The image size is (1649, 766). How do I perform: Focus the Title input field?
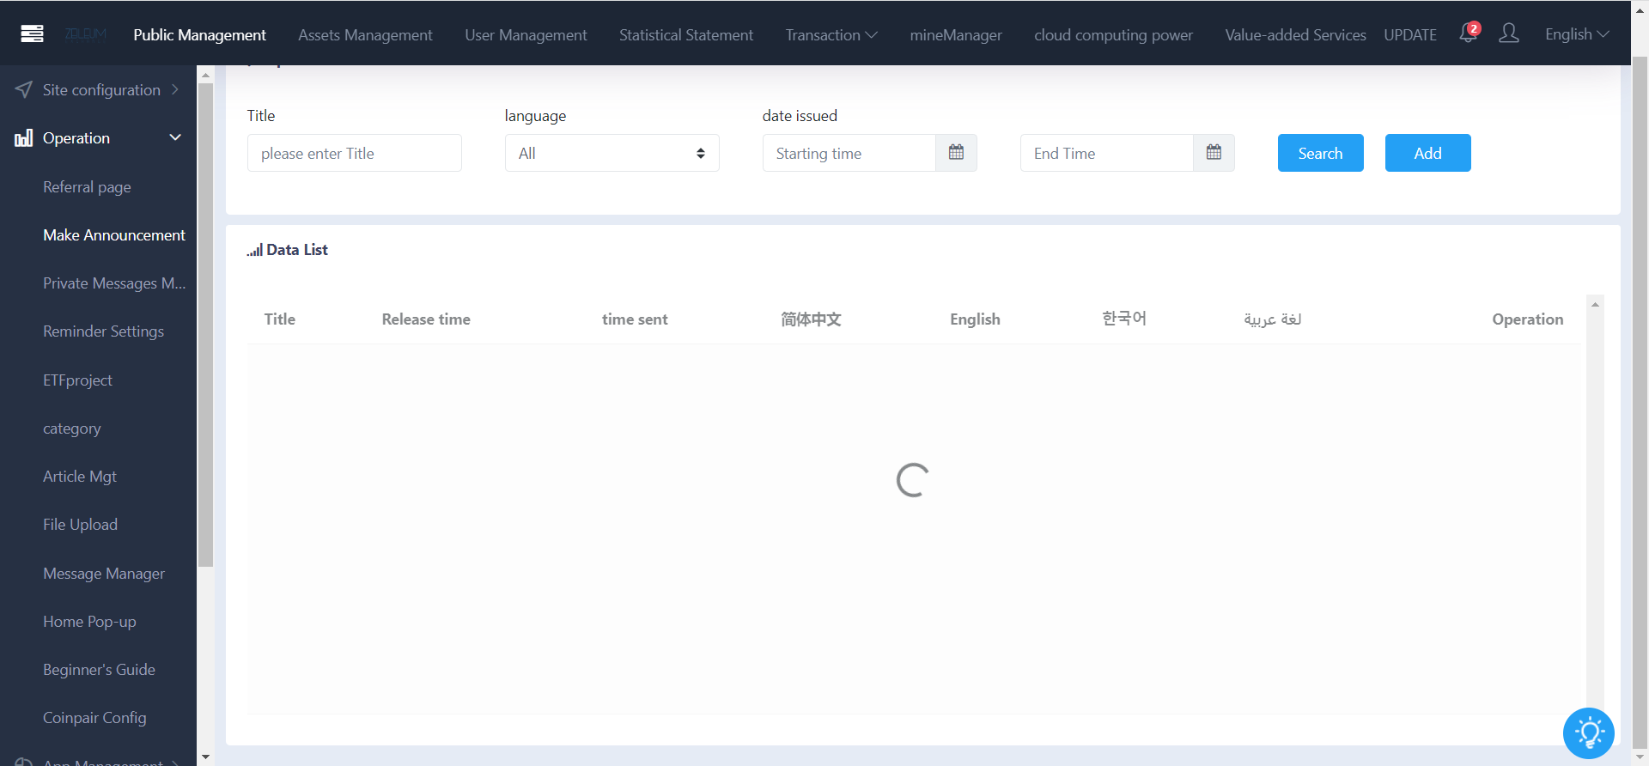tap(355, 153)
